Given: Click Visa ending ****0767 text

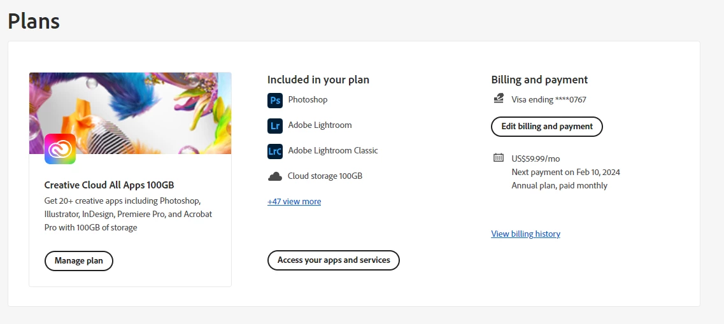Looking at the screenshot, I should (x=548, y=99).
